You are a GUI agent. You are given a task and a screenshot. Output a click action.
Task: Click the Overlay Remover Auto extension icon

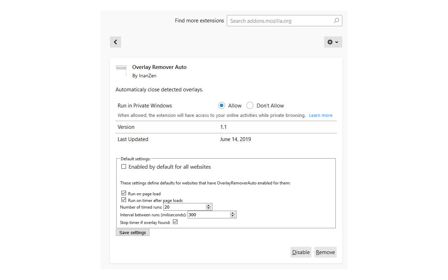(x=121, y=70)
